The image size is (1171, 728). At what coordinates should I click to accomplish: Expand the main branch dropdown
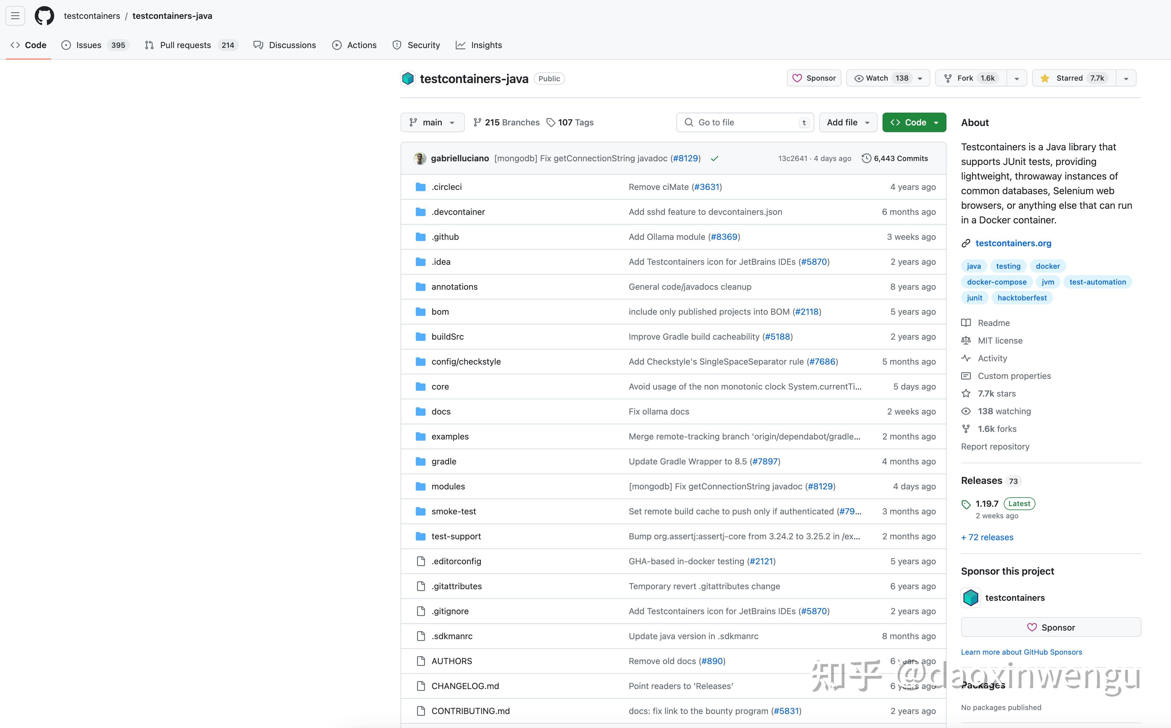432,122
